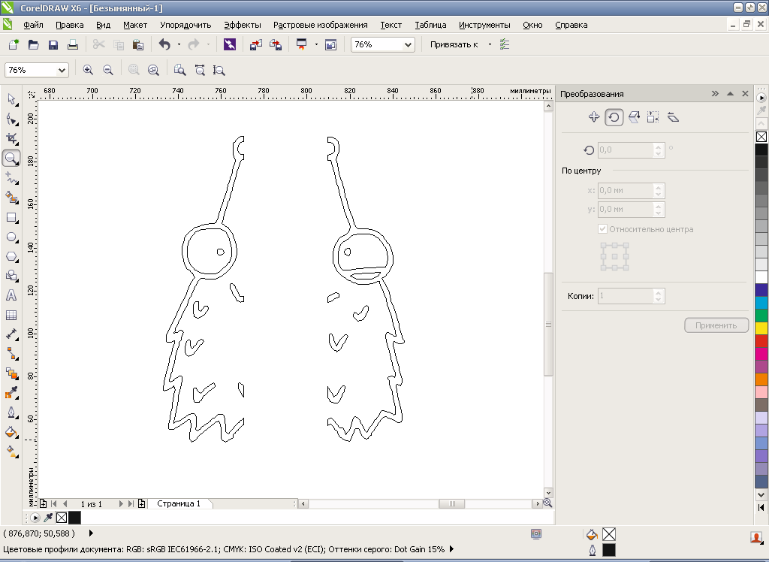Select the Smart Fill tool
Image resolution: width=769 pixels, height=562 pixels.
pyautogui.click(x=11, y=198)
